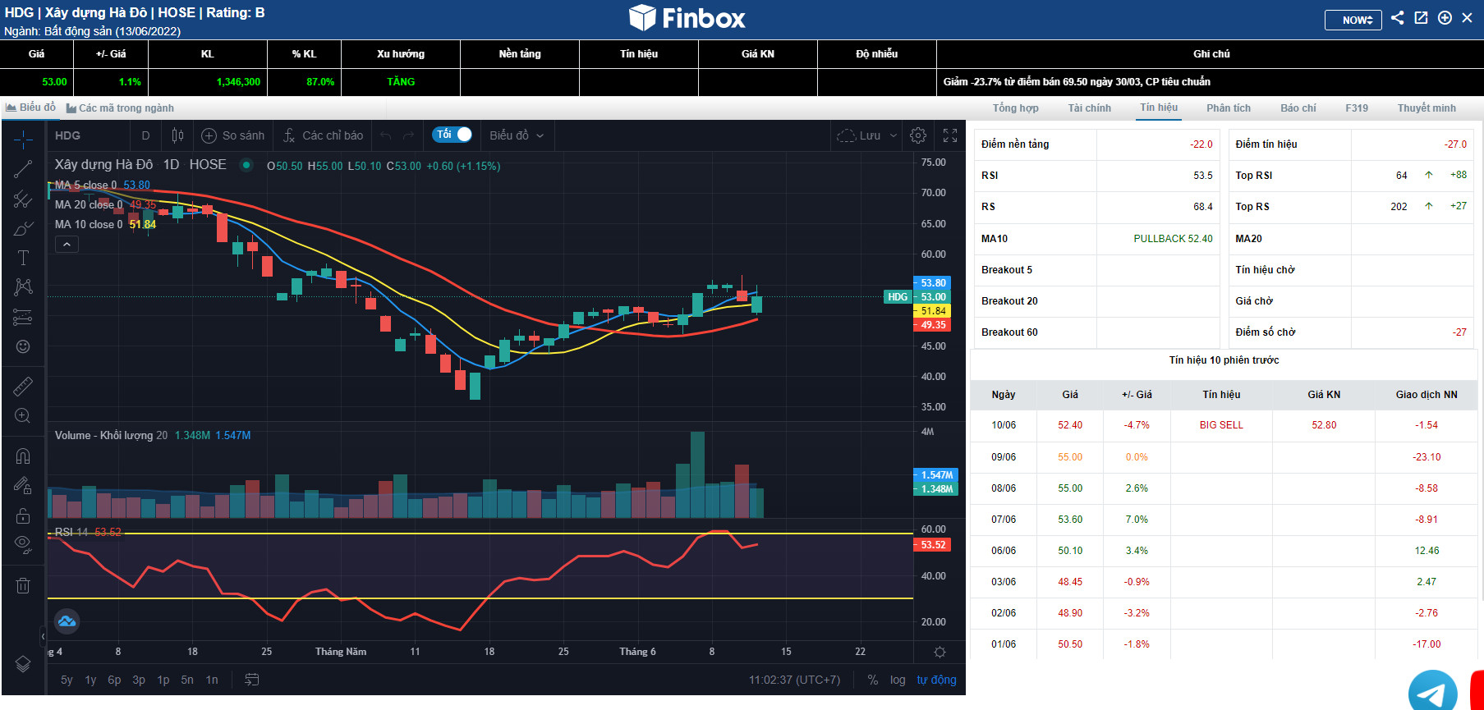This screenshot has height=710, width=1484.
Task: Toggle lock all drawing tools
Action: [x=23, y=515]
